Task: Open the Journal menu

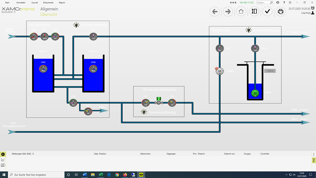Action: click(35, 3)
